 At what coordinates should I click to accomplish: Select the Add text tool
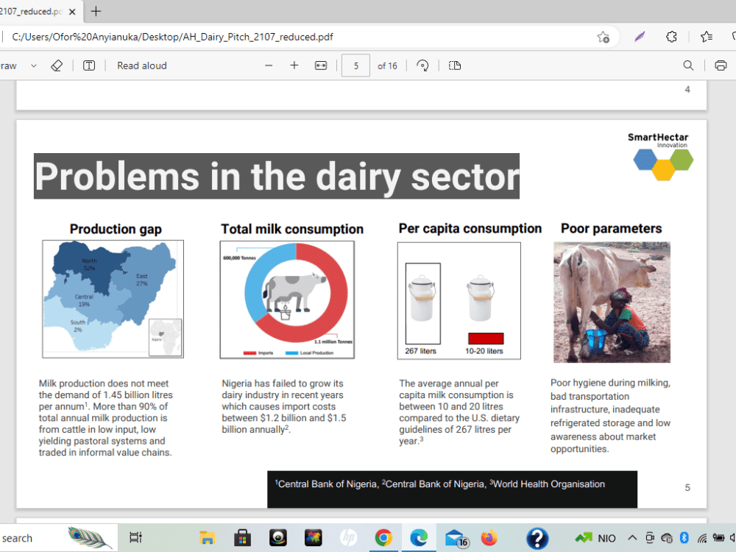(89, 66)
